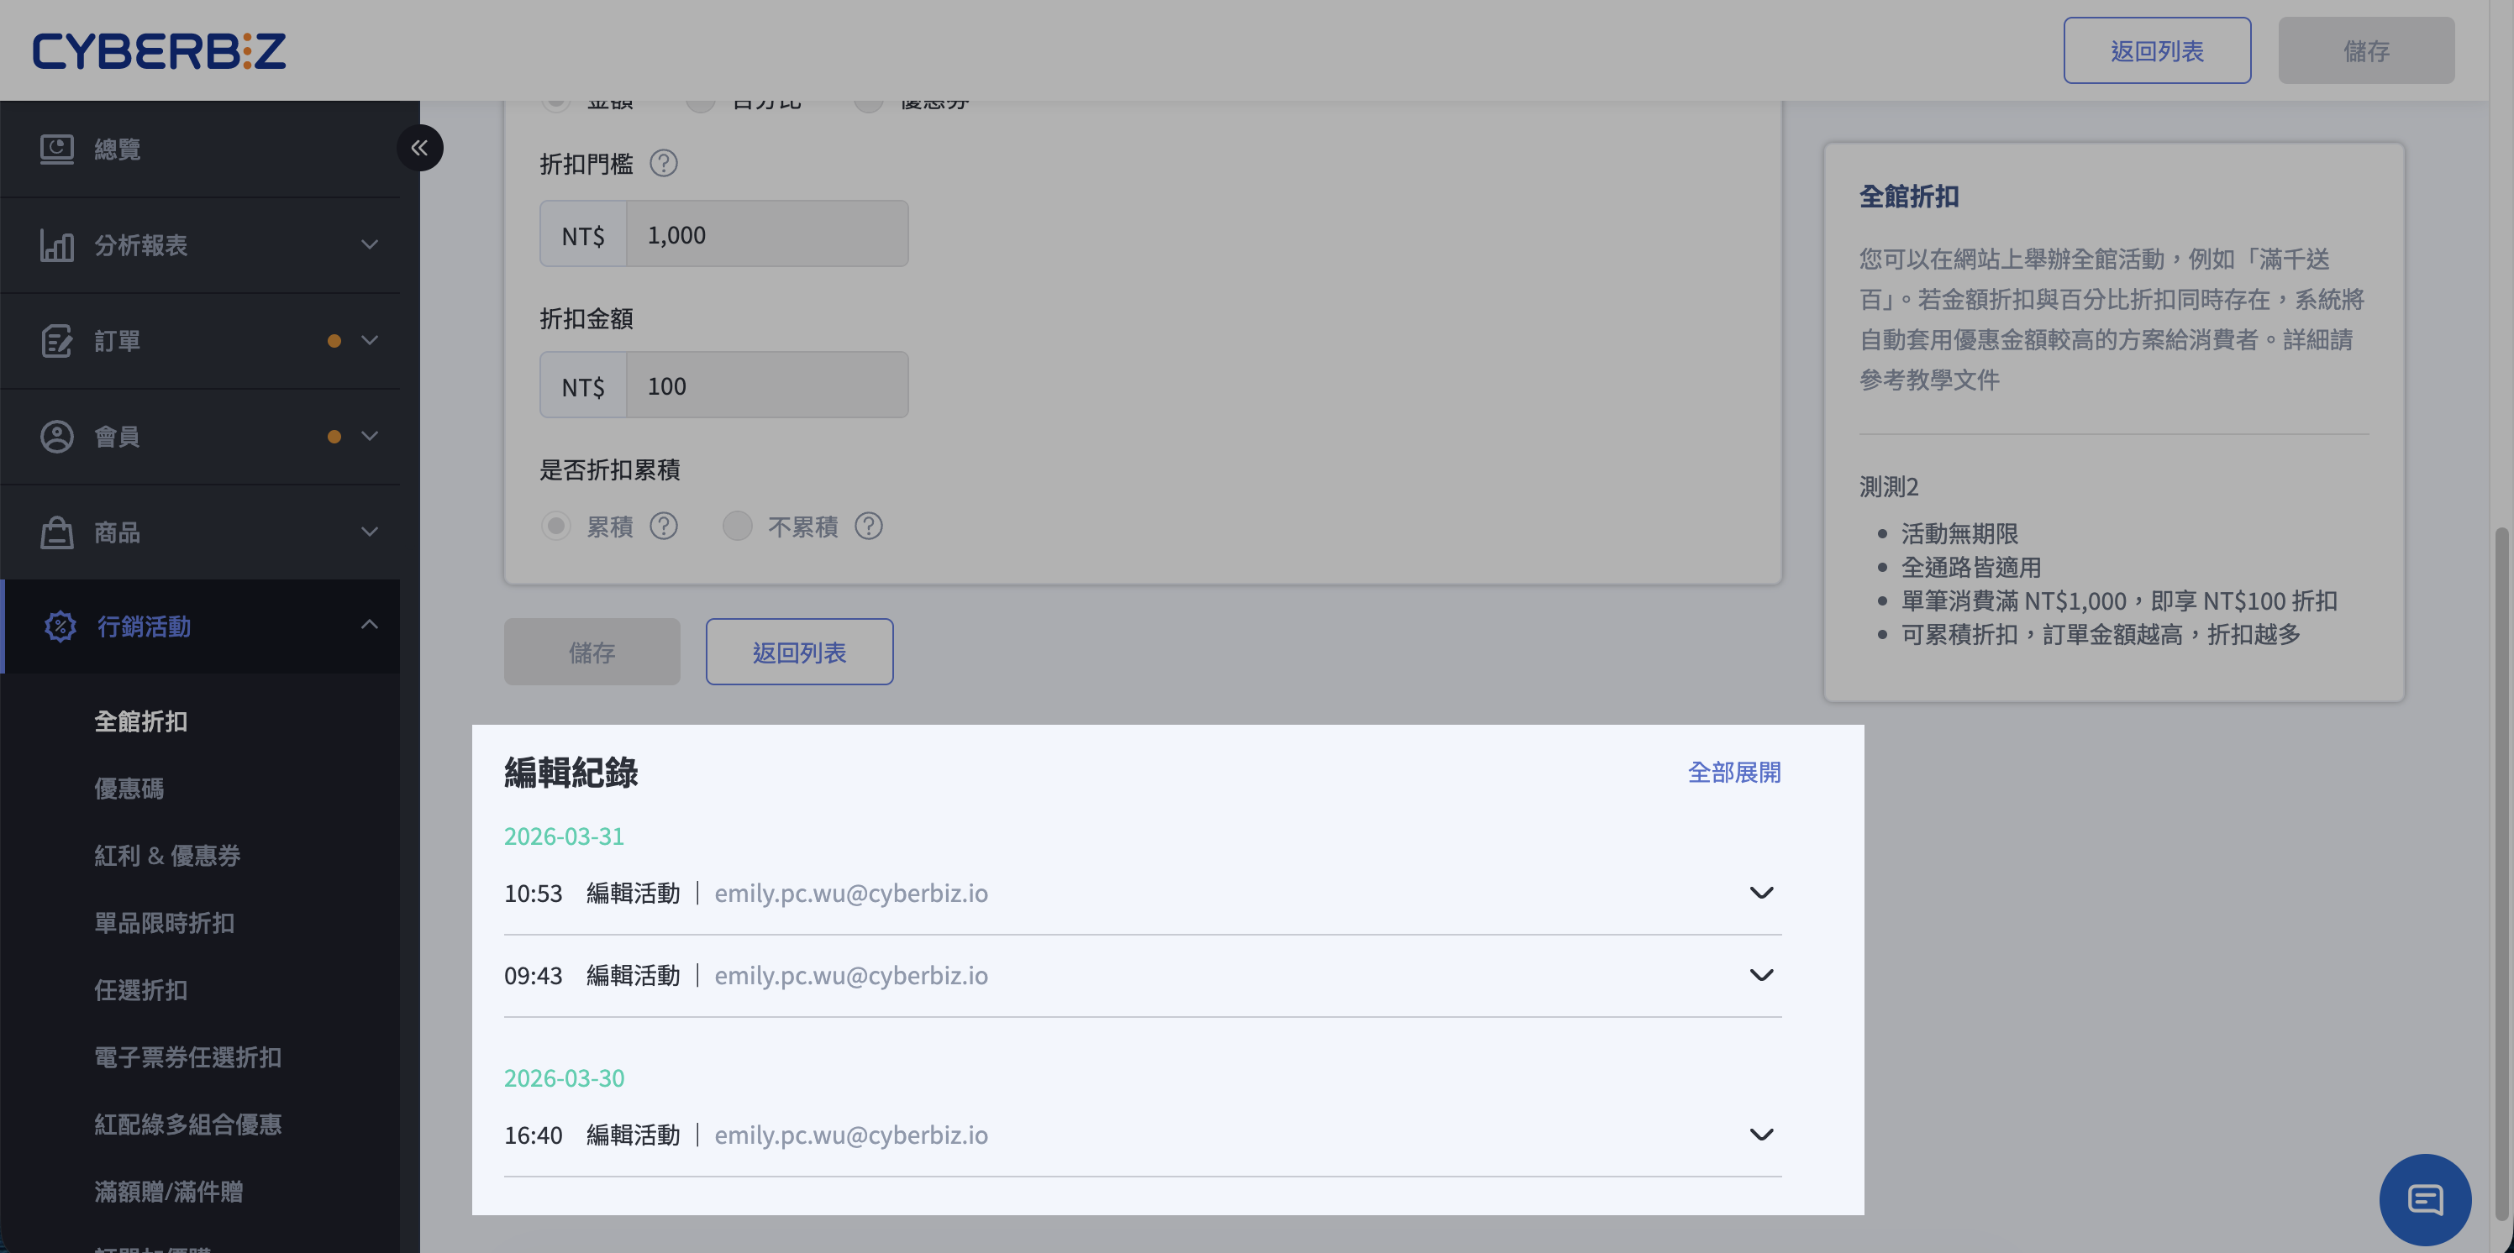The image size is (2514, 1253).
Task: Expand the 會員 menu chevron
Action: click(369, 436)
